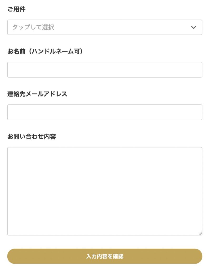210x270 pixels.
Task: Submit the form for confirmation
Action: (x=105, y=256)
